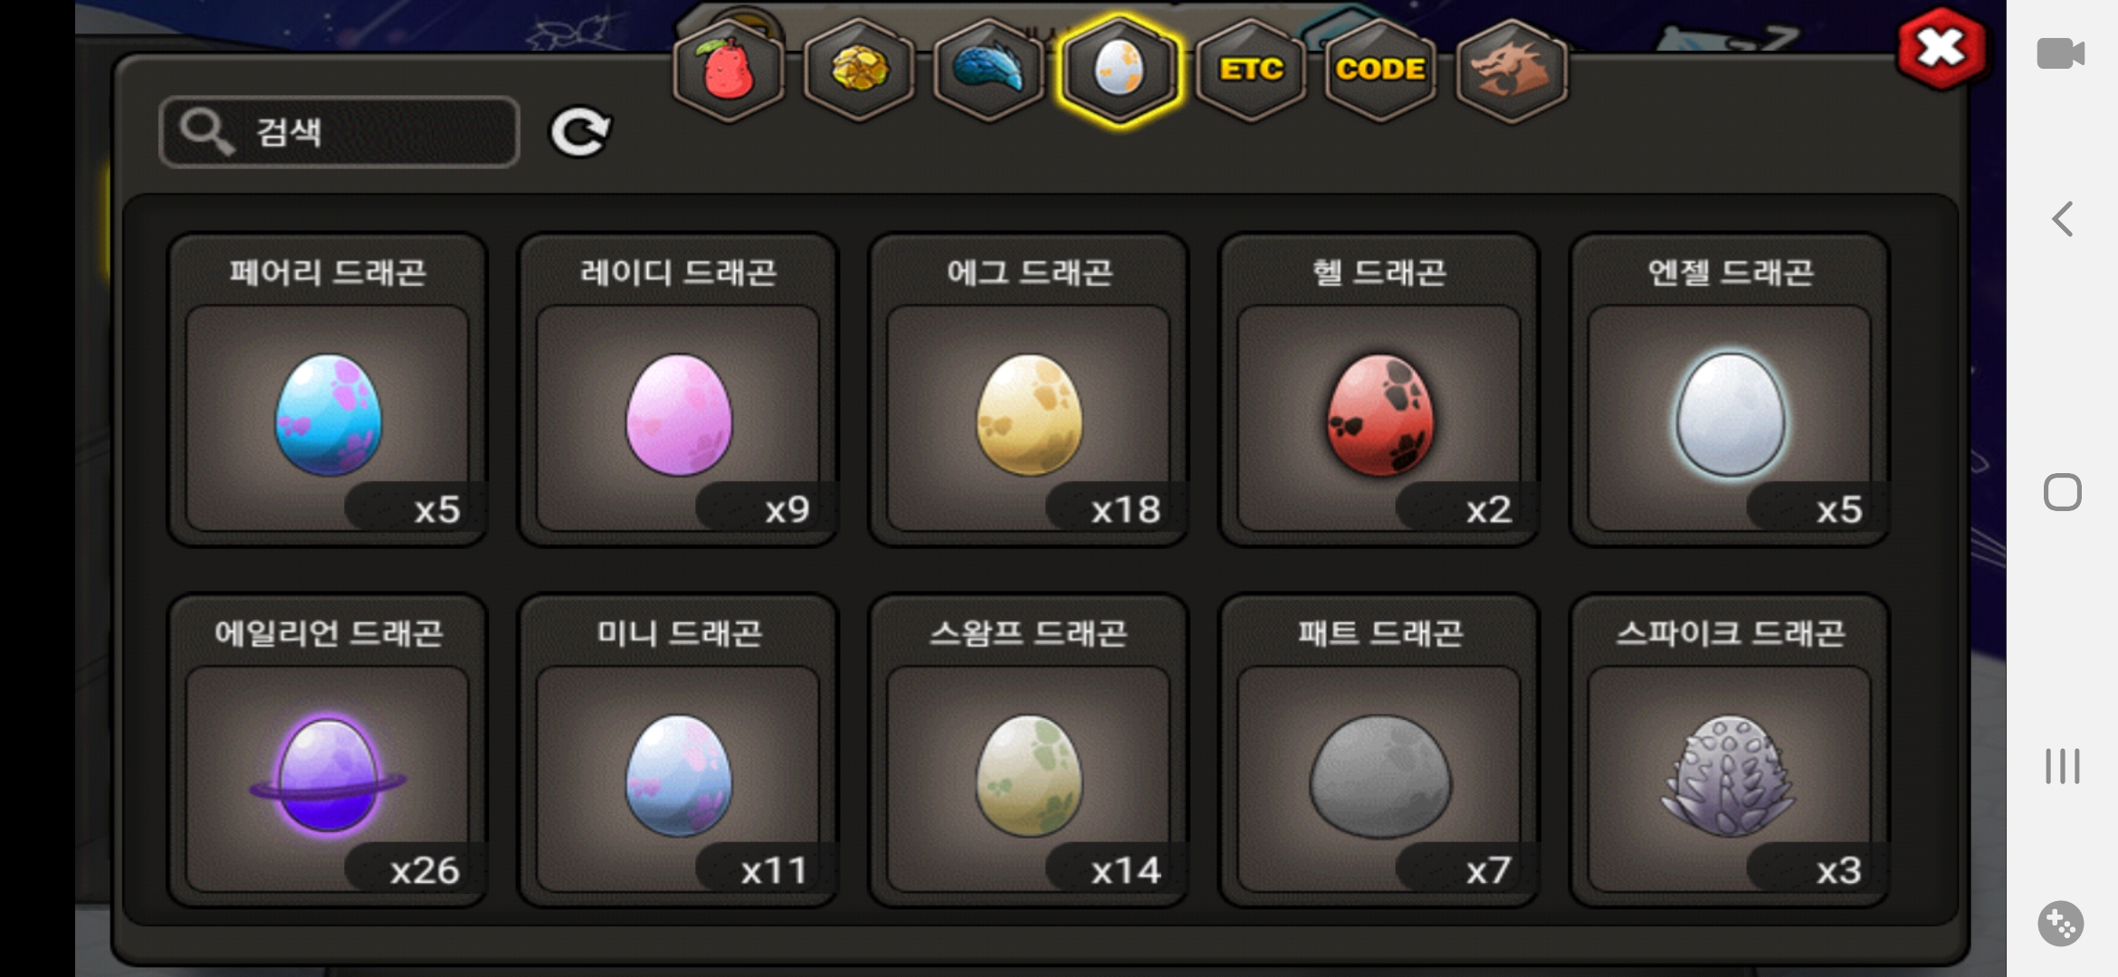2118x977 pixels.
Task: Focus the 검색 search field
Action: (x=339, y=132)
